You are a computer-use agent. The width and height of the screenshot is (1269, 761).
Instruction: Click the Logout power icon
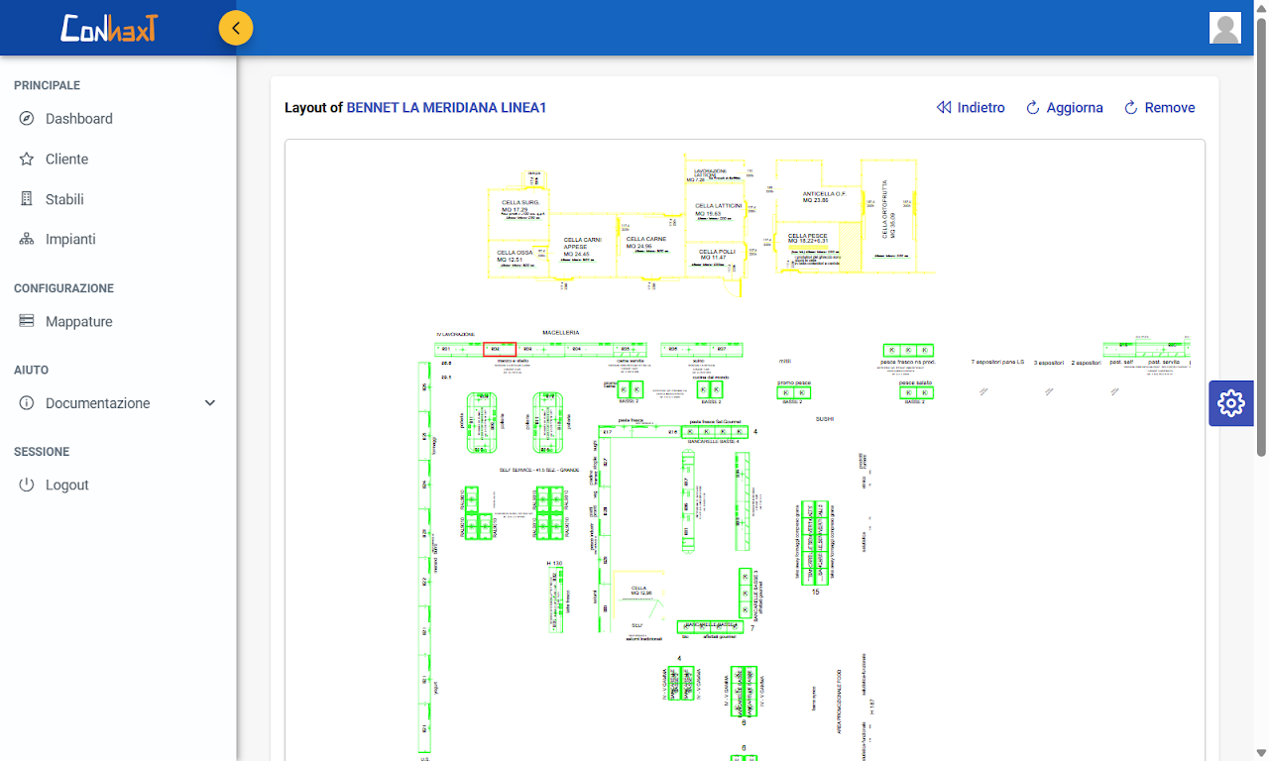point(27,486)
